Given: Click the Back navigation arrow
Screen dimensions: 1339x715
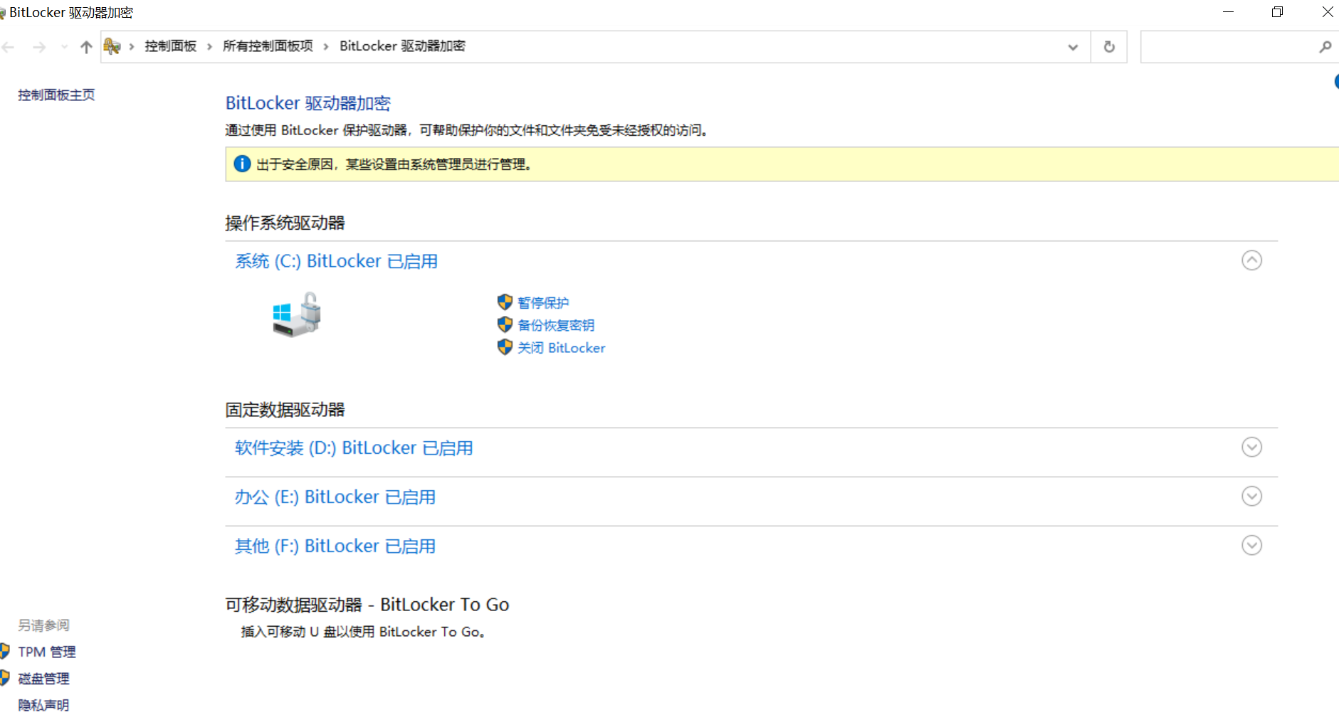Looking at the screenshot, I should (9, 47).
